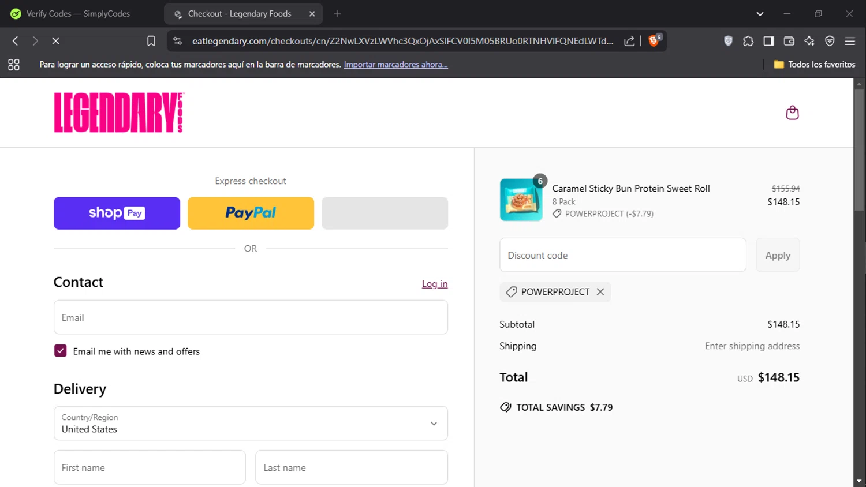Expand the Country/Region dropdown

251,424
